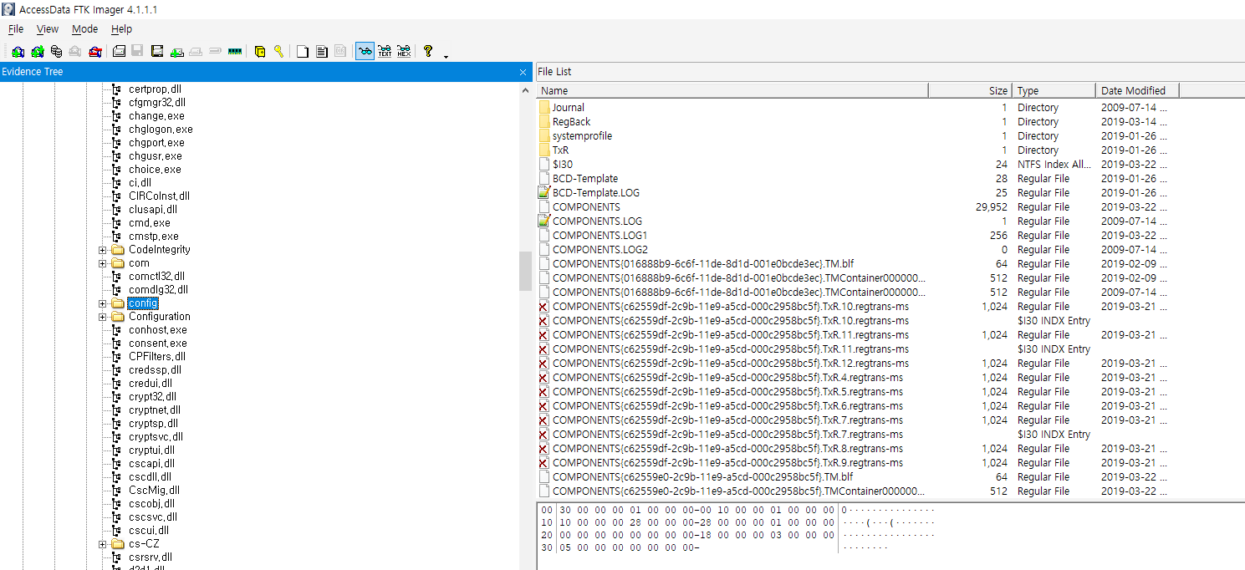Screen dimensions: 1245x570
Task: Open the Mode menu
Action: point(84,29)
